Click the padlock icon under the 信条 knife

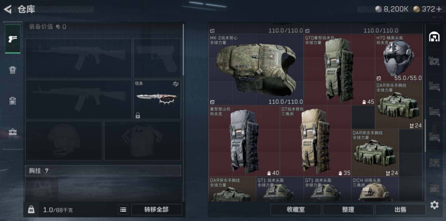tap(138, 115)
